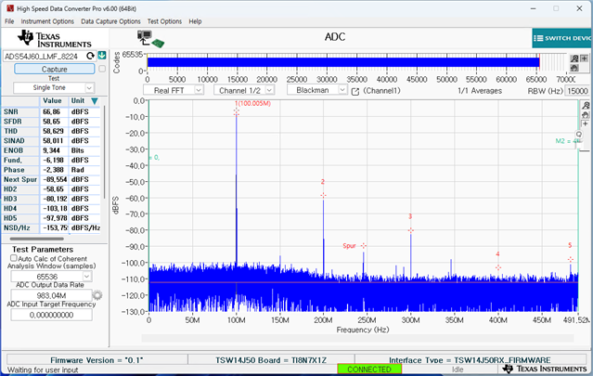
Task: Click the device connection icon above the codes plot
Action: [150, 39]
